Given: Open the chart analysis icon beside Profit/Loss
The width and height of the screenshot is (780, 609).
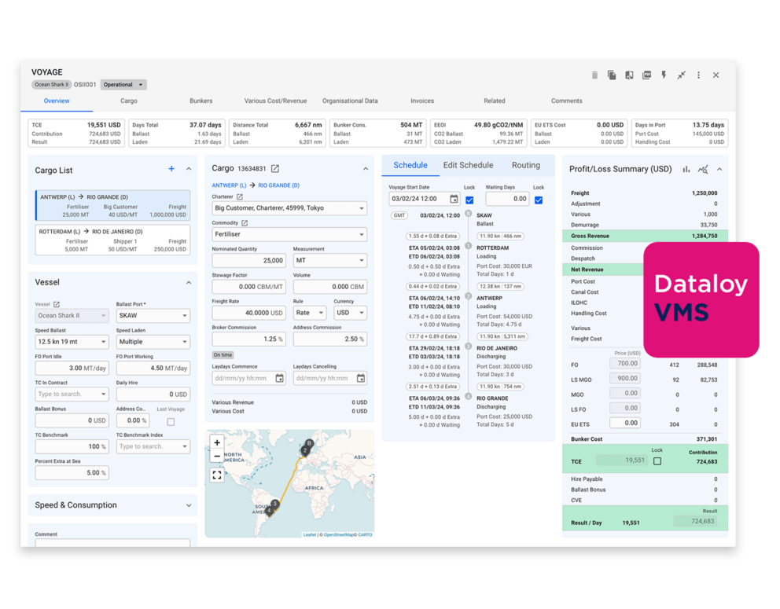Looking at the screenshot, I should [702, 169].
